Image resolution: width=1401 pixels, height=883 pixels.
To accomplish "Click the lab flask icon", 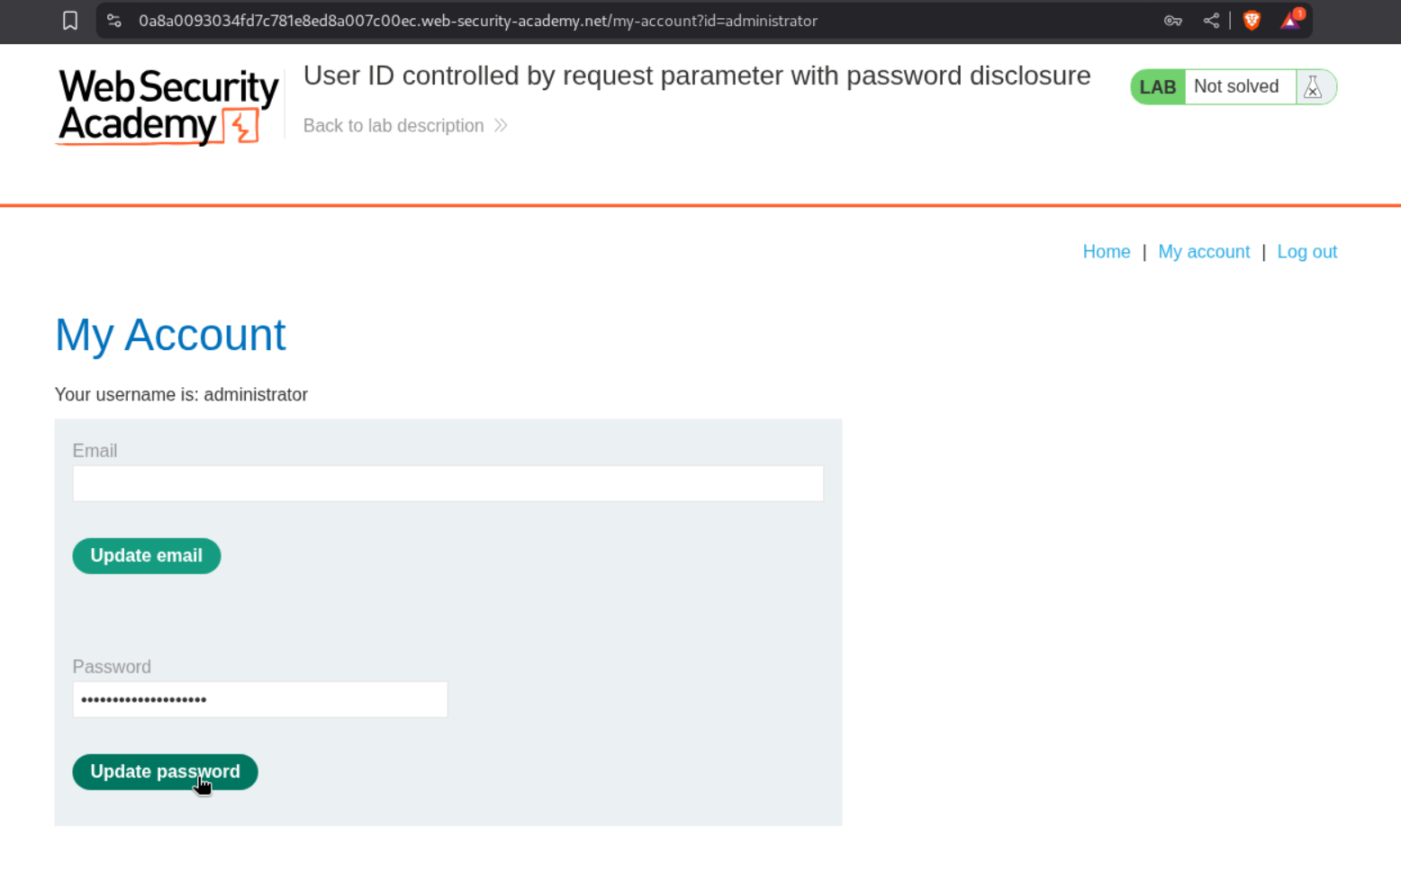I will coord(1313,87).
